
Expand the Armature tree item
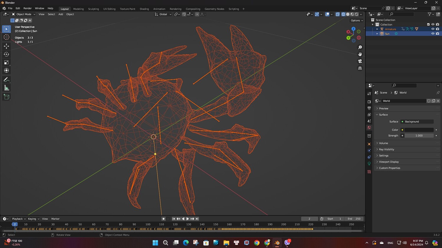tap(377, 29)
